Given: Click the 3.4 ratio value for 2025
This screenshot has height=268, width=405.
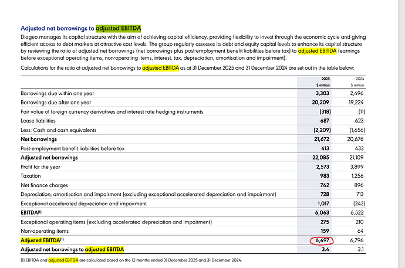Looking at the screenshot, I should [326, 250].
